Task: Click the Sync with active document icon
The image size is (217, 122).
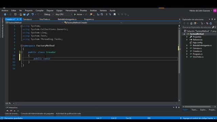Action: pos(207,23)
